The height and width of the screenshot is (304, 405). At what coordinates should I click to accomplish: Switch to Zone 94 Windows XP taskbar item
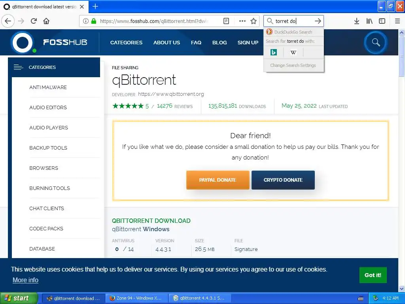point(137,298)
